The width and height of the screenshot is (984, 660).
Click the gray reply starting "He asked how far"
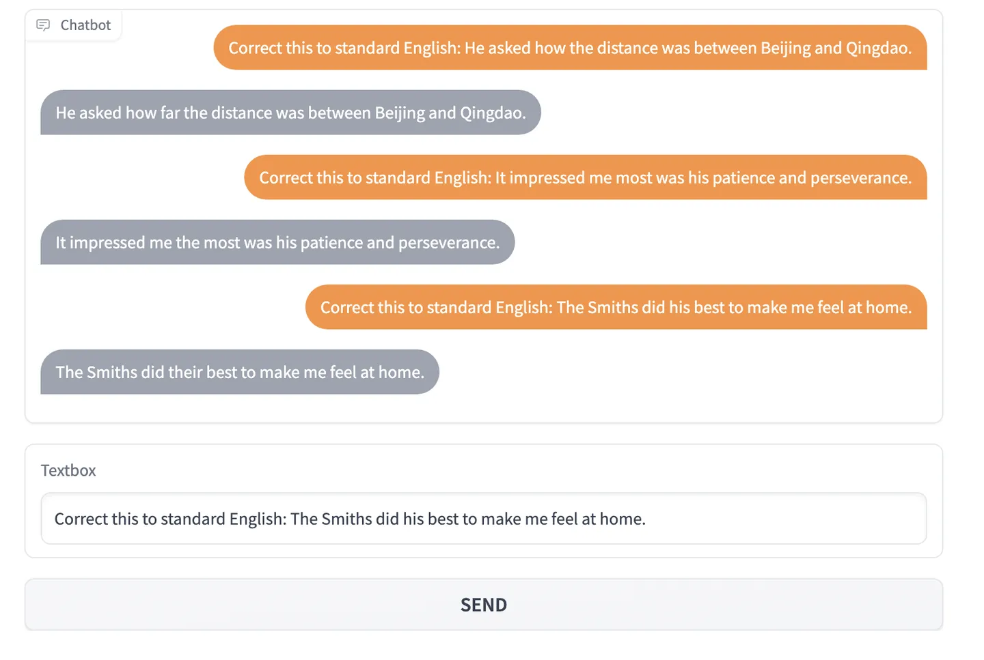pyautogui.click(x=290, y=113)
